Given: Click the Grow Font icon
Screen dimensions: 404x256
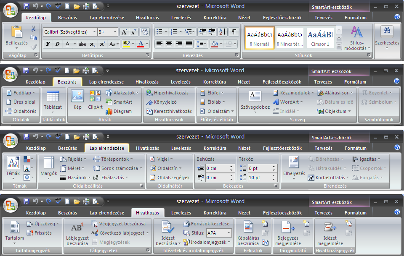Looking at the screenshot, I should coord(124,32).
